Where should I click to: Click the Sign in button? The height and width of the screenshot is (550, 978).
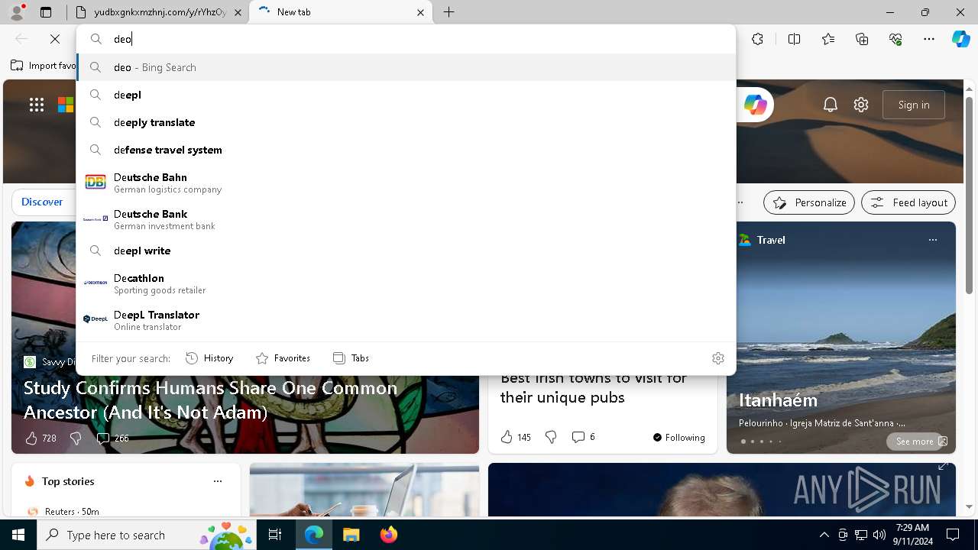914,105
